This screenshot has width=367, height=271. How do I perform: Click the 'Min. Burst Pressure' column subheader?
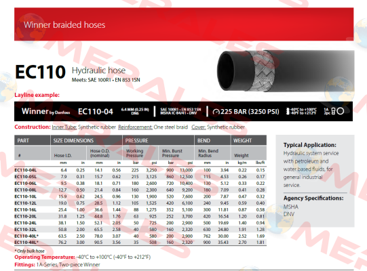tap(172, 153)
